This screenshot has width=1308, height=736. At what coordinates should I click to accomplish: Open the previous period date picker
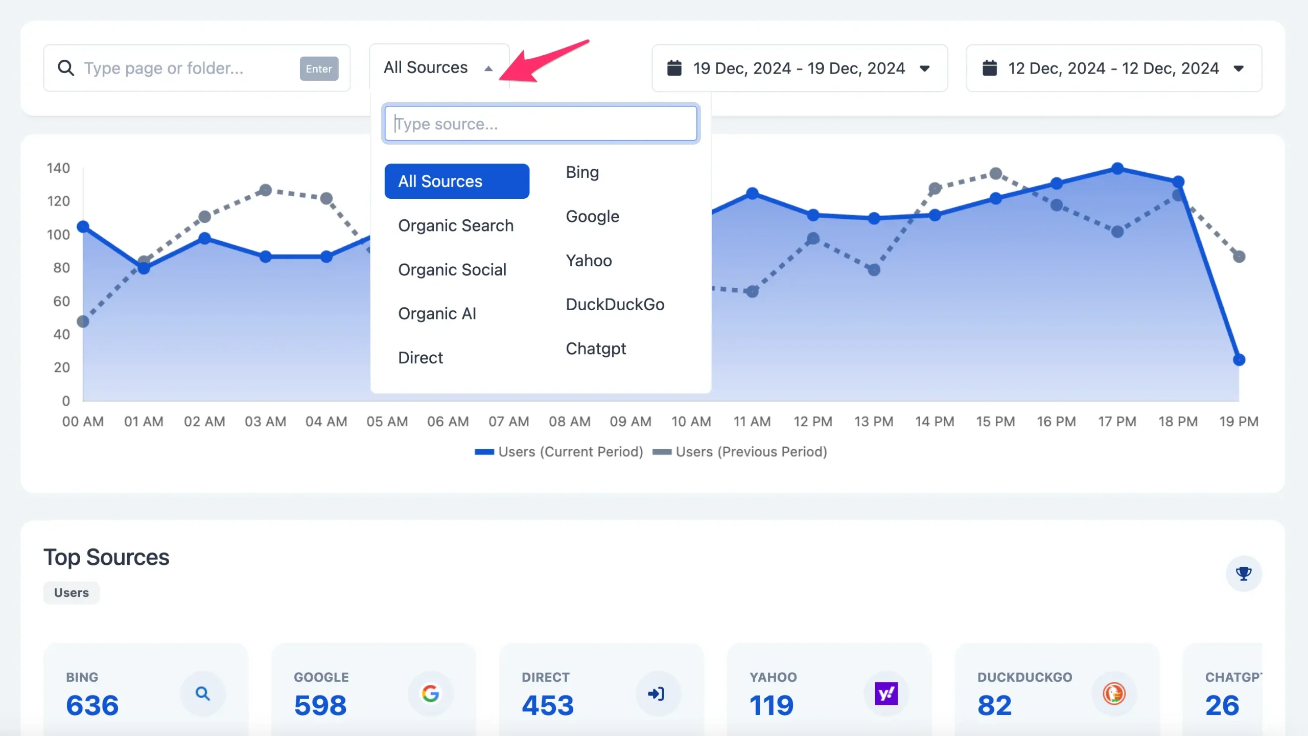pos(1113,67)
